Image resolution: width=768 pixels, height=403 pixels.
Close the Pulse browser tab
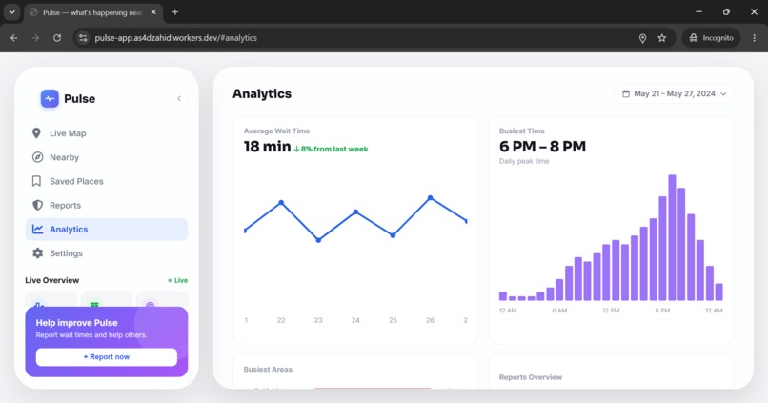pos(153,12)
